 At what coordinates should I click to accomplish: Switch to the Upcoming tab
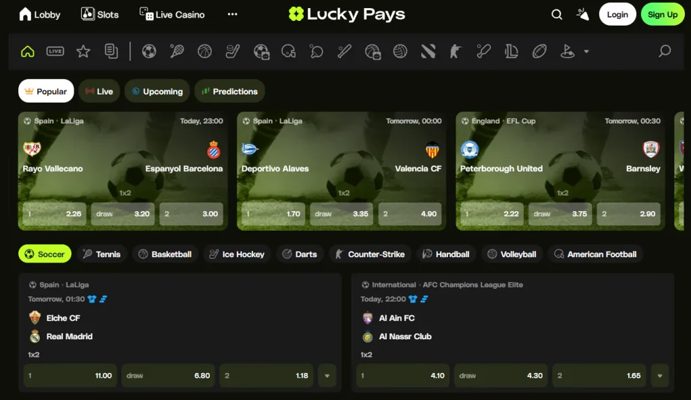(x=157, y=91)
